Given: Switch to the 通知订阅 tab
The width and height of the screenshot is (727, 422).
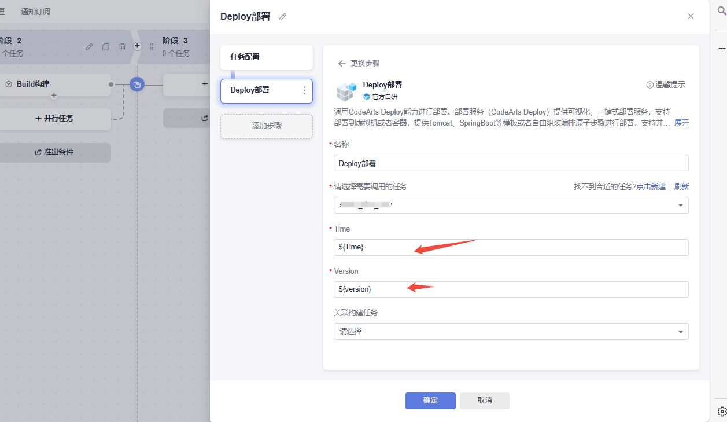Looking at the screenshot, I should [x=35, y=12].
